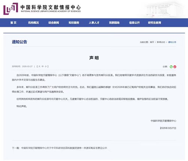Set the article font size to 中
The height and width of the screenshot is (161, 188).
click(x=42, y=66)
